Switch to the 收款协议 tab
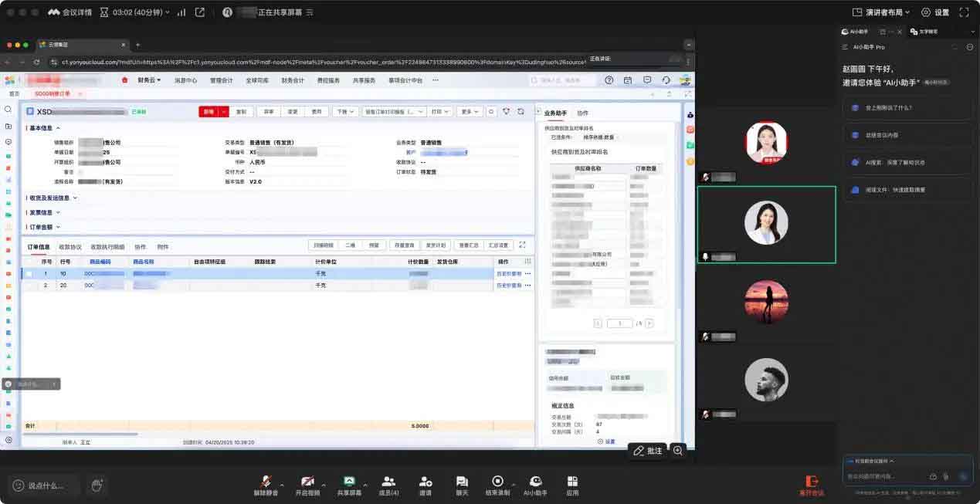The height and width of the screenshot is (504, 980). coord(70,247)
